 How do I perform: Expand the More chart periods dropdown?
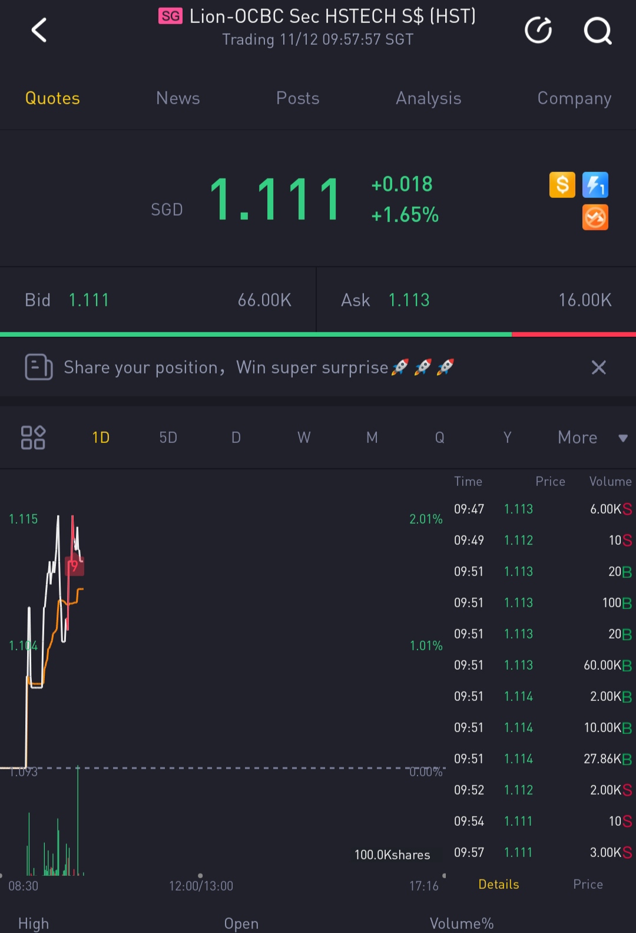tap(592, 438)
